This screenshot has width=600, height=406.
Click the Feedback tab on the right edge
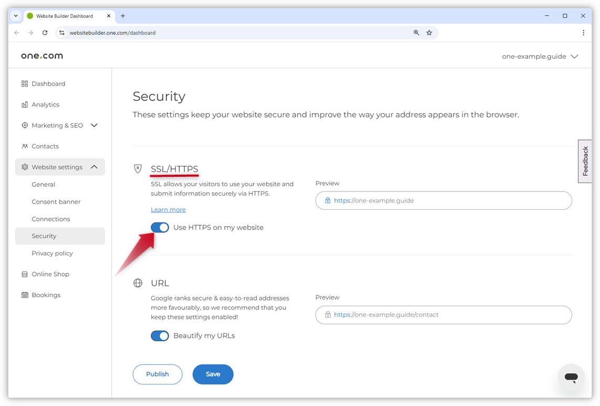tap(585, 161)
